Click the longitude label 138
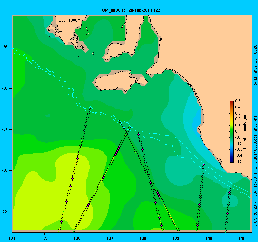This screenshot has height=242, width=258. (143, 238)
